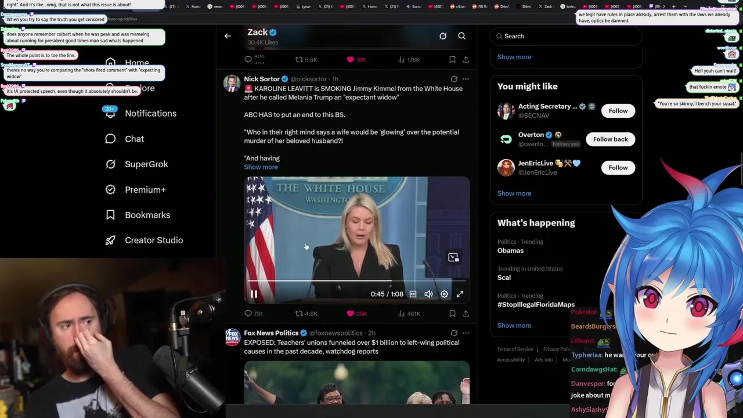Viewport: 743px width, 418px height.
Task: Share the Nick Sortor post
Action: click(466, 313)
